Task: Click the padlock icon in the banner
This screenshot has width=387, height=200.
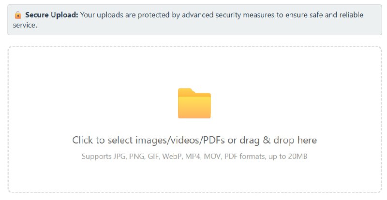Action: [18, 15]
